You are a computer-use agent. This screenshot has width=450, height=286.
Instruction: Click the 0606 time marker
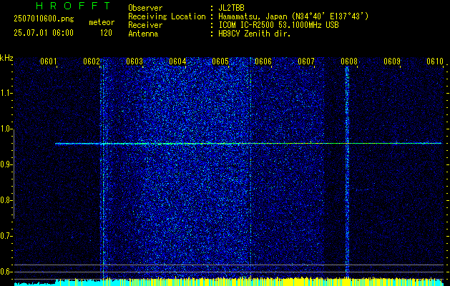pyautogui.click(x=263, y=61)
